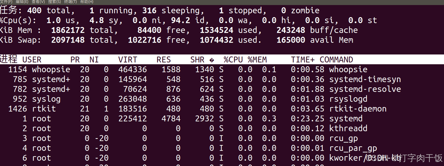Click the %CPU column header
Screen dimensions: 444x166
point(233,60)
